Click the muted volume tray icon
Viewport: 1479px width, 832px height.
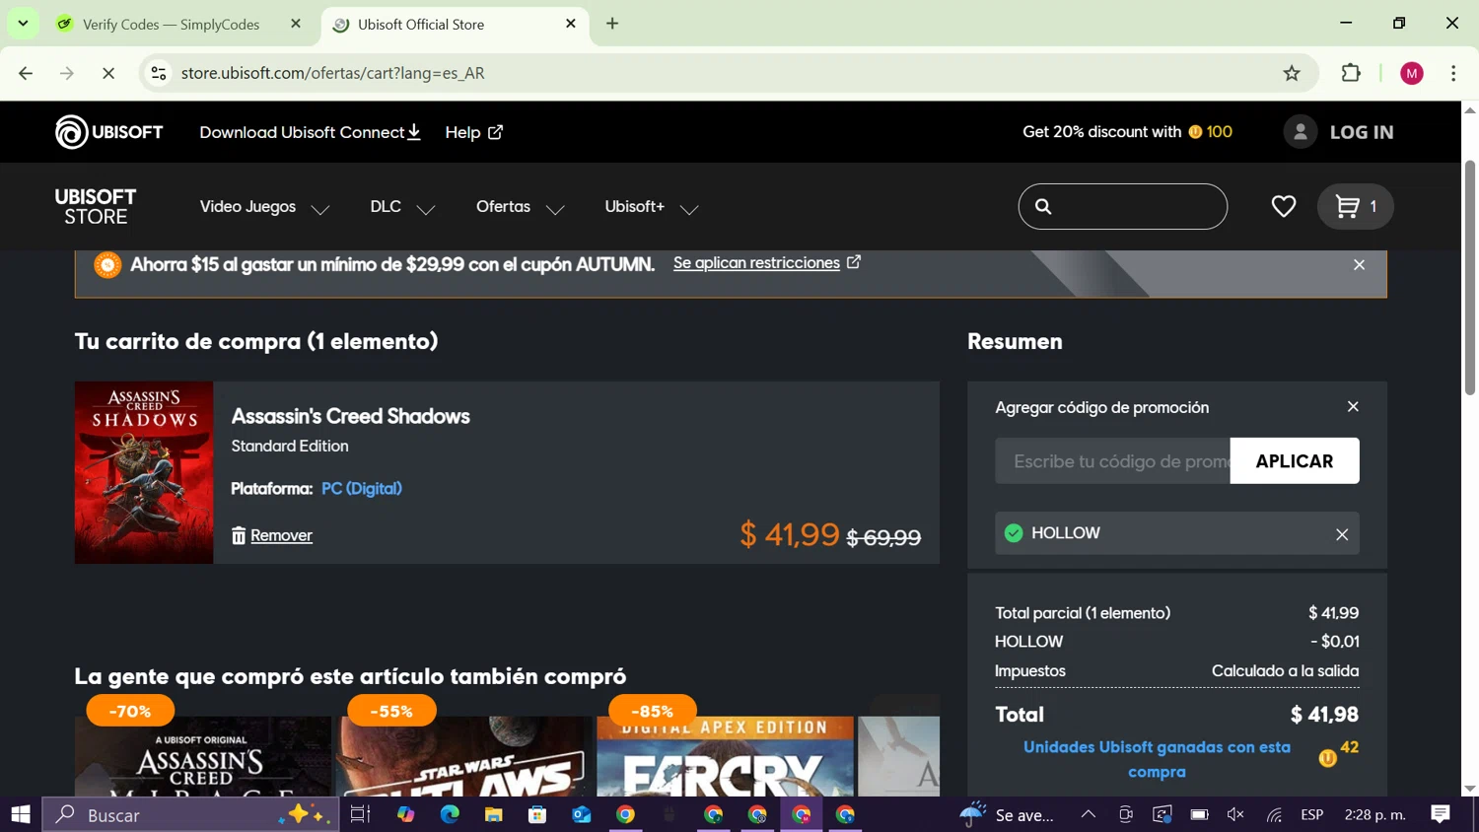1235,814
